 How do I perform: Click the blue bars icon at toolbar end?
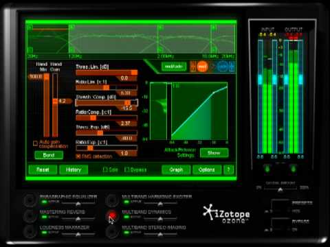tap(232, 67)
